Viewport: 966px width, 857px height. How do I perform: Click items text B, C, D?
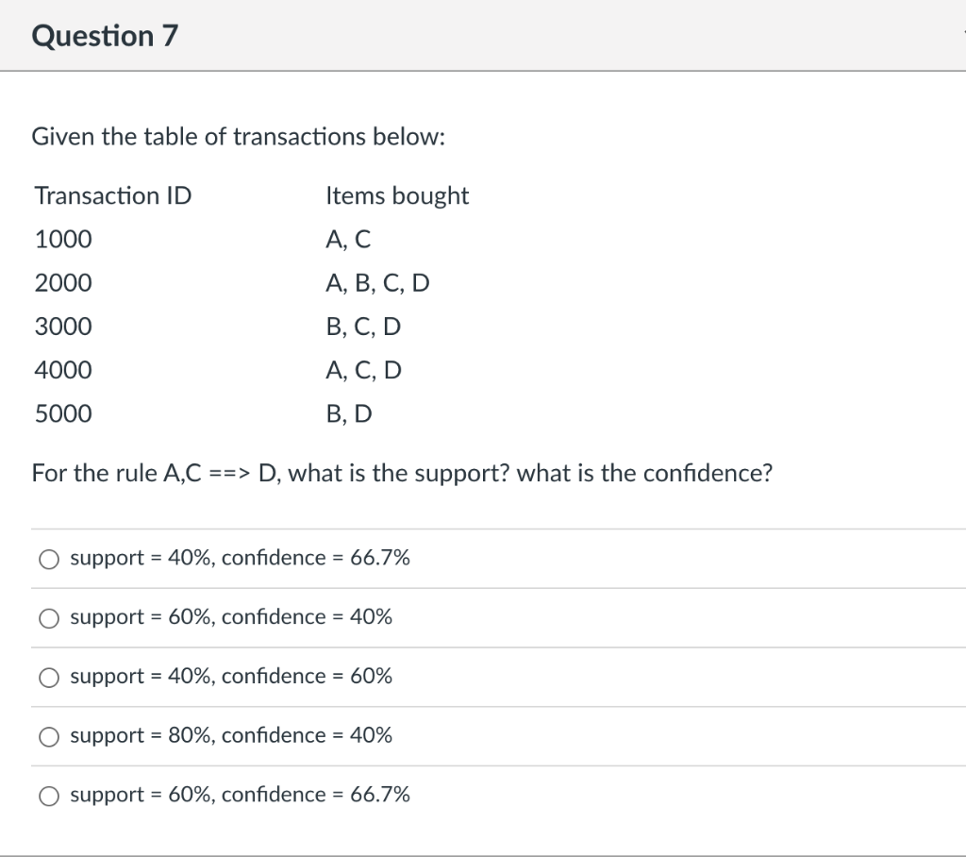click(363, 326)
